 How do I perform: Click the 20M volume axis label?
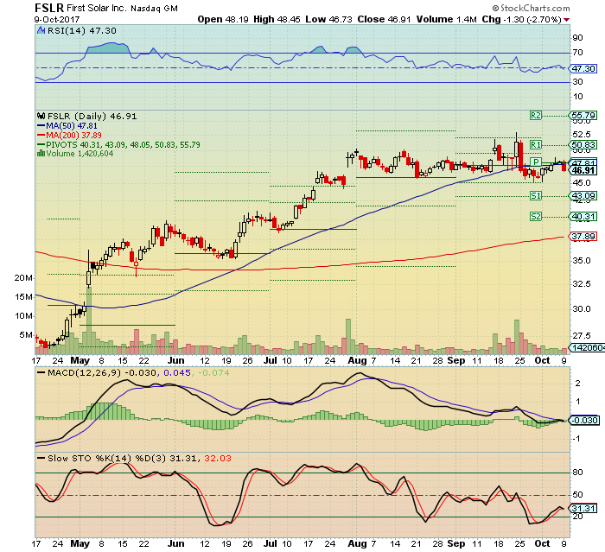click(23, 278)
